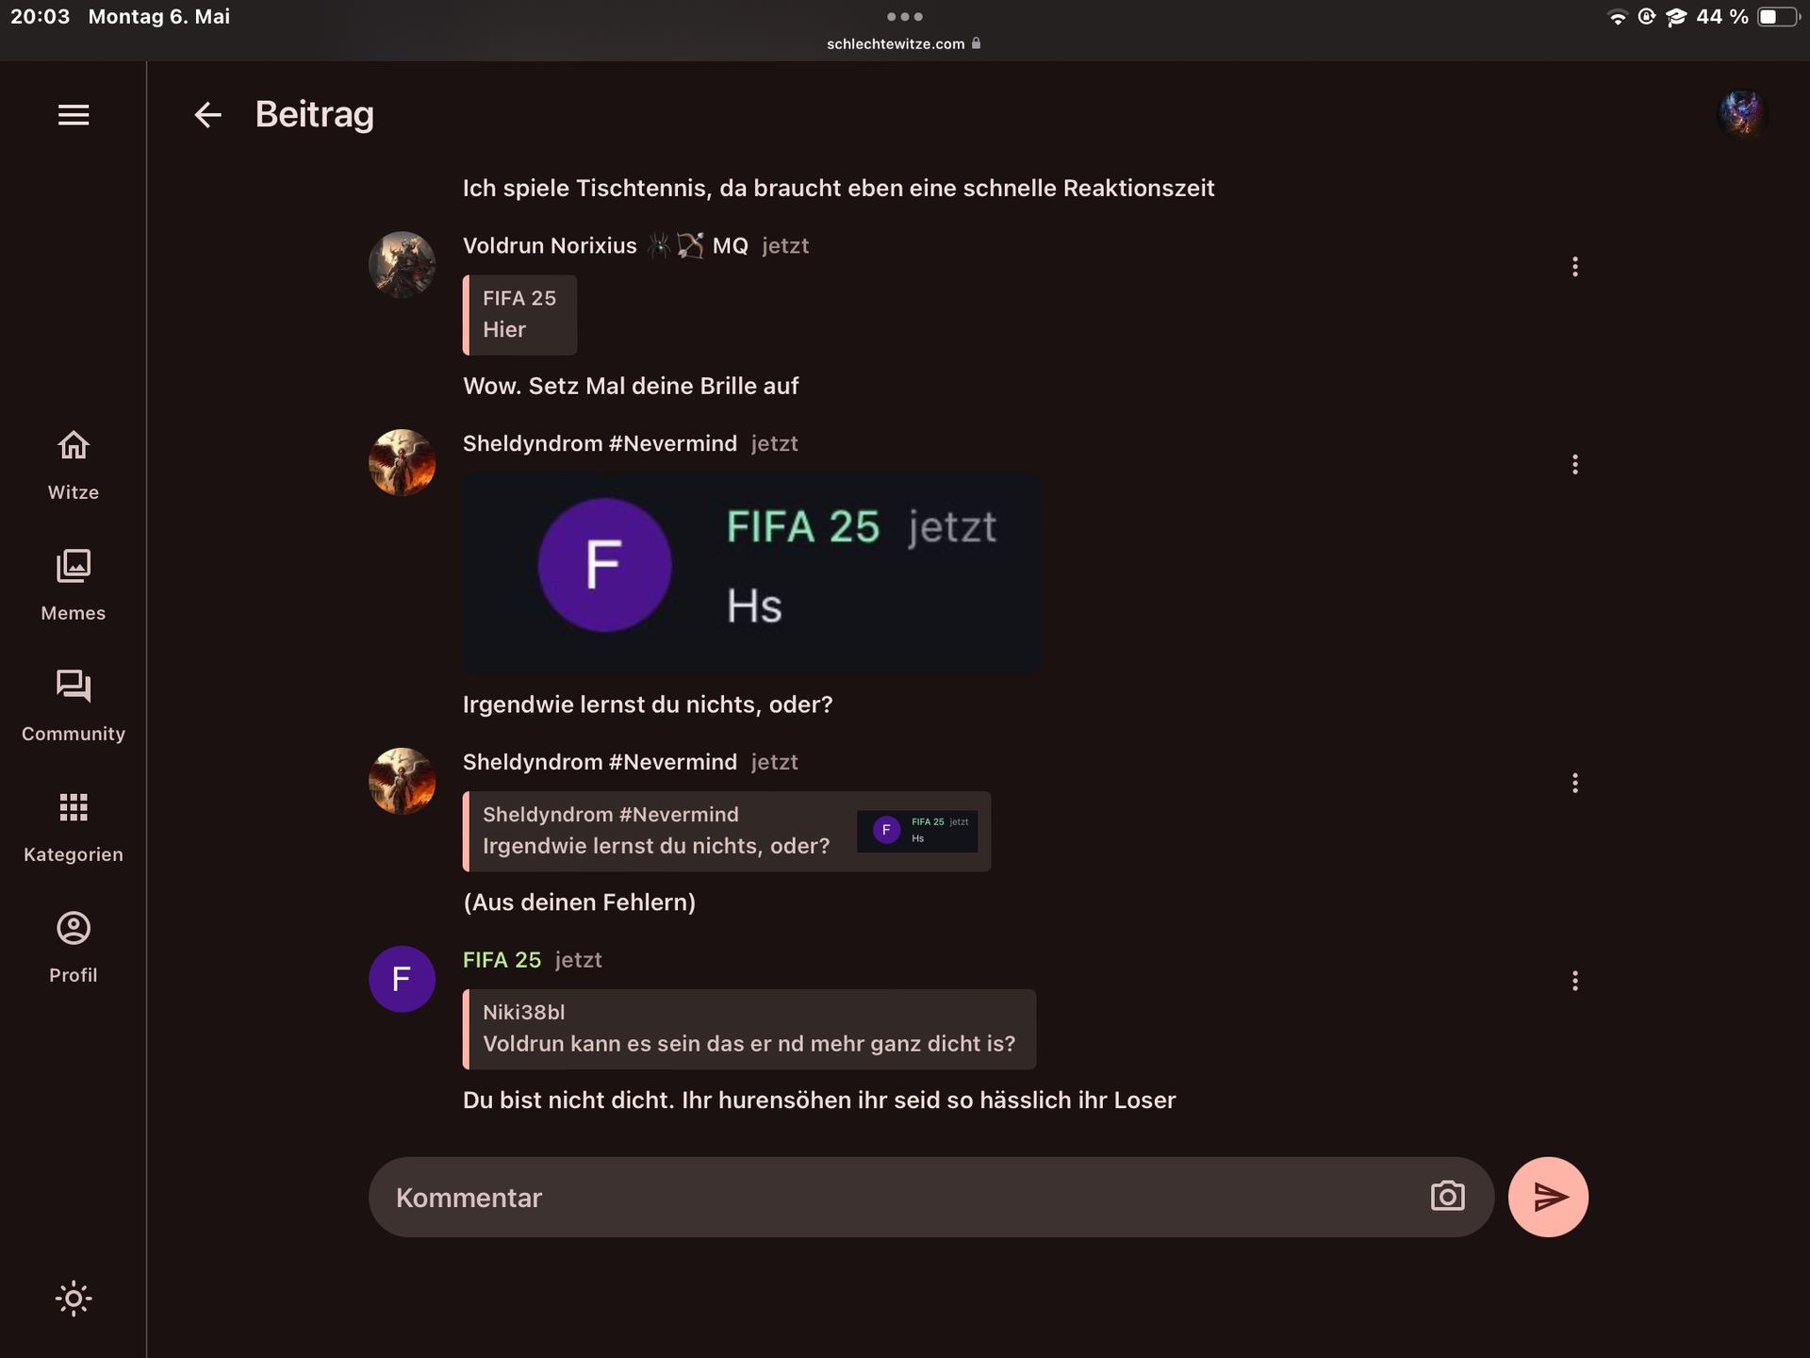Open Voldrun Norixius profile avatar
The image size is (1810, 1358).
click(x=402, y=265)
